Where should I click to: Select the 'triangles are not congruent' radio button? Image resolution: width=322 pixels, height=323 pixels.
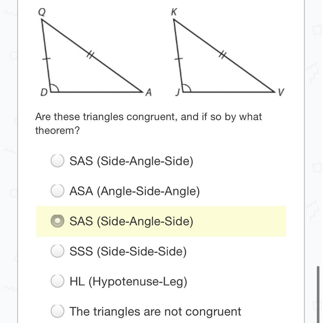57,311
